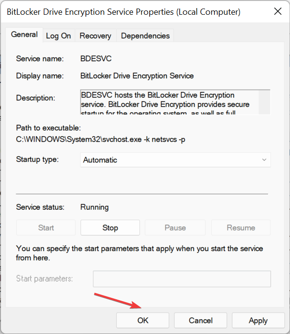Click the Resume service button
The height and width of the screenshot is (334, 290).
pos(240,228)
